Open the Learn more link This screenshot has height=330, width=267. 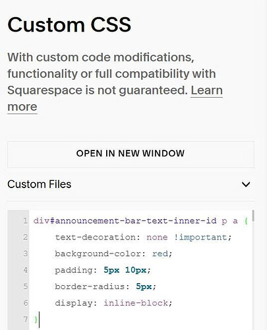tap(115, 99)
